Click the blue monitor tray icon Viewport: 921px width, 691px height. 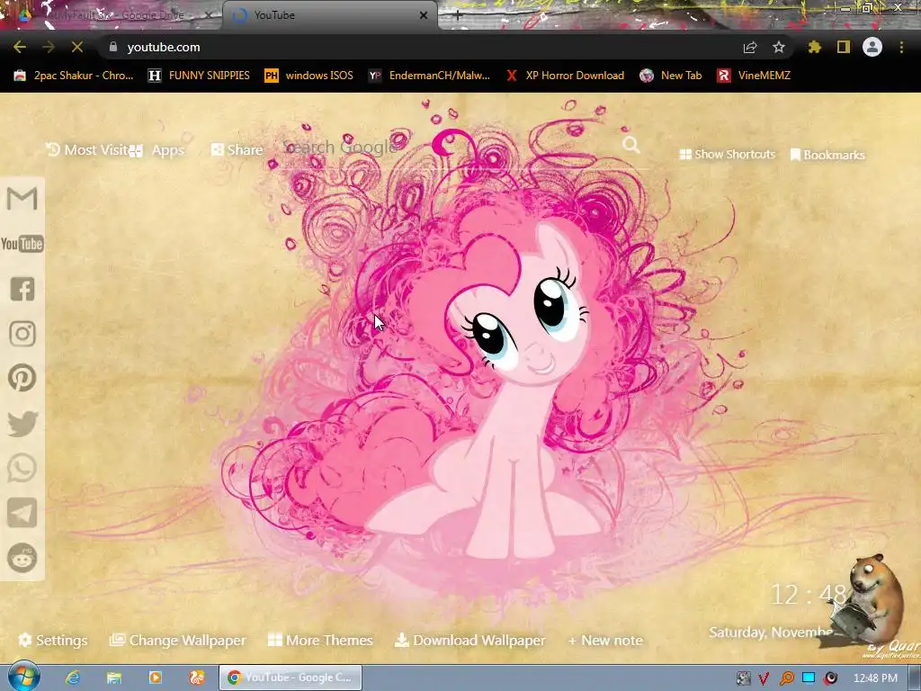click(809, 678)
